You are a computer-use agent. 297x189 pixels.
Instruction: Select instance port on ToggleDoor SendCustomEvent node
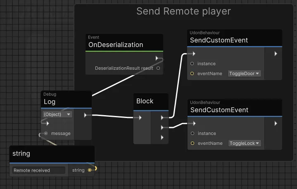tap(192, 64)
